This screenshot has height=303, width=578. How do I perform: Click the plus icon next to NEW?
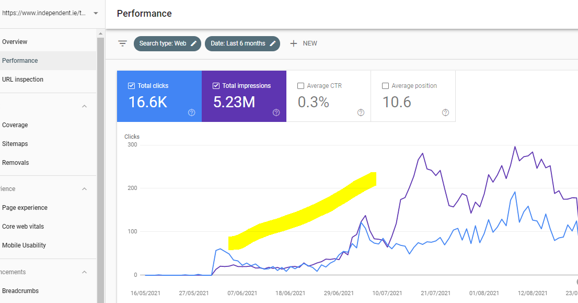[294, 43]
